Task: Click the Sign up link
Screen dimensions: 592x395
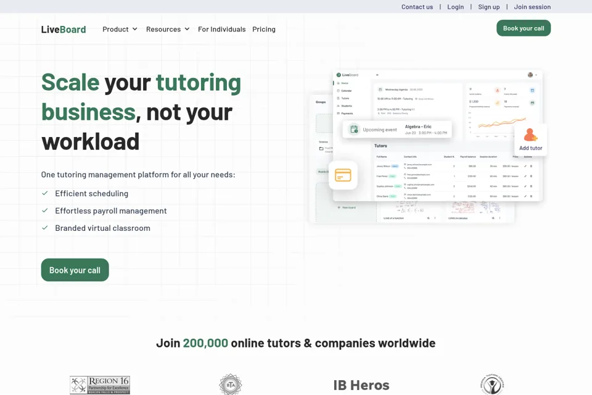Action: point(488,7)
